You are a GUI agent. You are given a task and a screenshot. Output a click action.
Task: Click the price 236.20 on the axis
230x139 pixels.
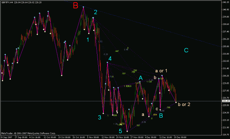click(226, 39)
